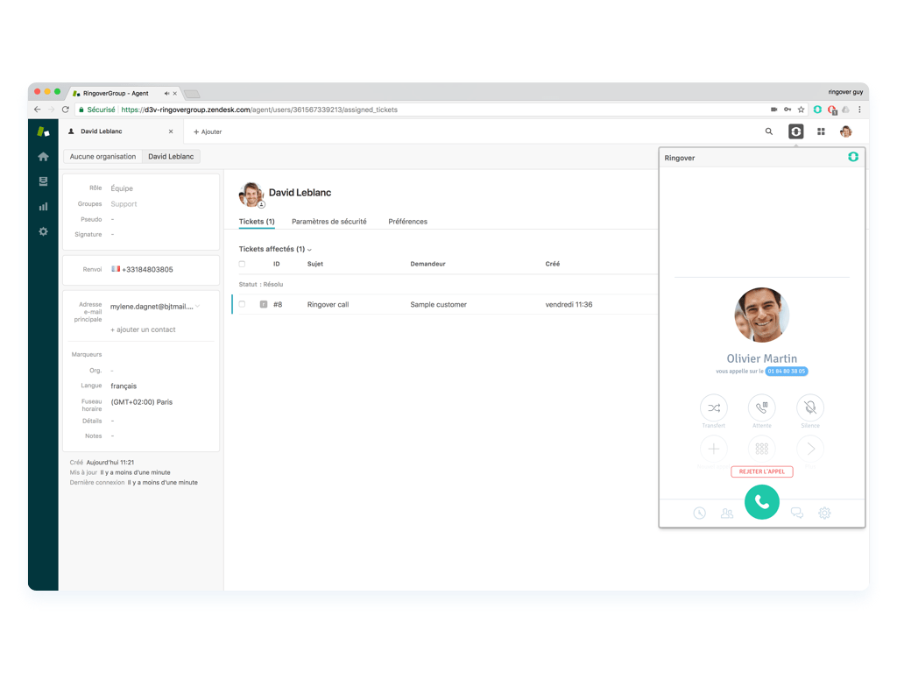Check the checkbox for ticket #8
This screenshot has width=897, height=673.
pyautogui.click(x=242, y=304)
